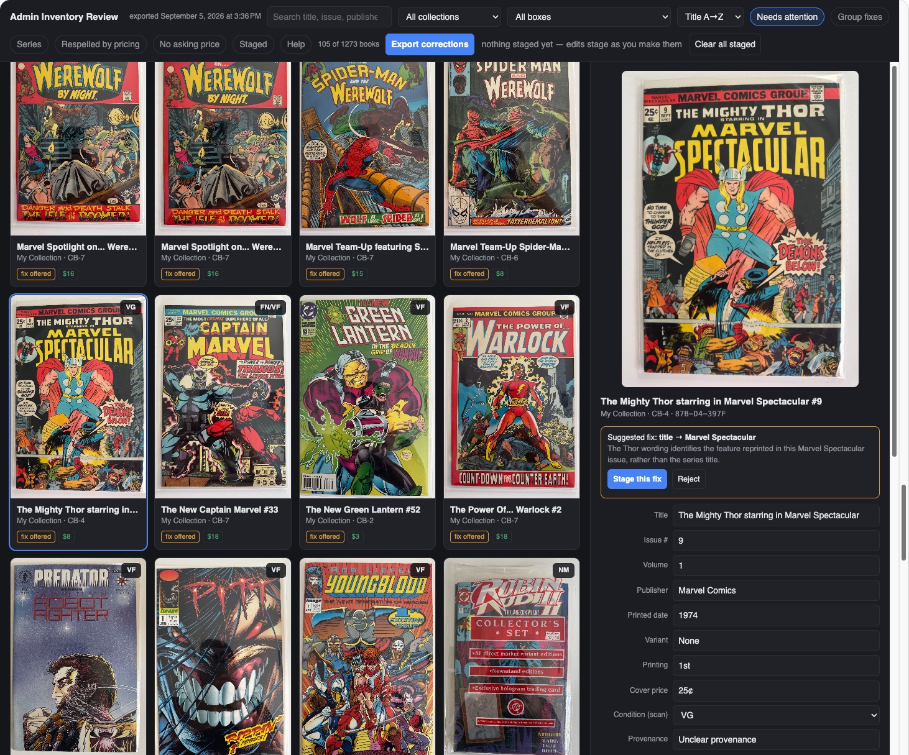Select the Robin II Collector's Set cover
Image resolution: width=909 pixels, height=755 pixels.
tap(512, 657)
